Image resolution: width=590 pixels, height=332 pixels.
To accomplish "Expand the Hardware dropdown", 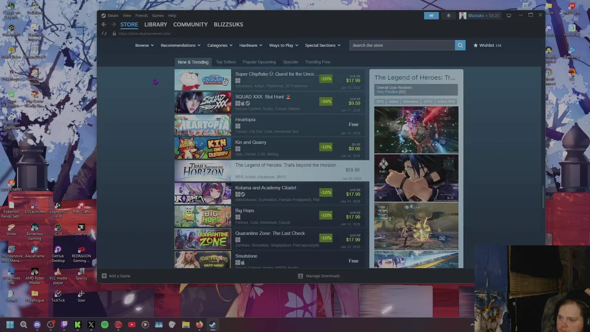I will pyautogui.click(x=251, y=45).
